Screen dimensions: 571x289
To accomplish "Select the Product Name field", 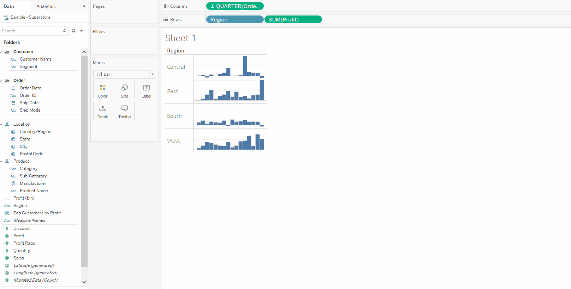I will click(x=34, y=191).
